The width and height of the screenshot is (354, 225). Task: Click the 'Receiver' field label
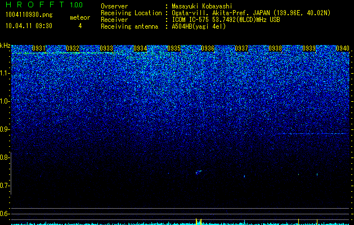(x=114, y=20)
